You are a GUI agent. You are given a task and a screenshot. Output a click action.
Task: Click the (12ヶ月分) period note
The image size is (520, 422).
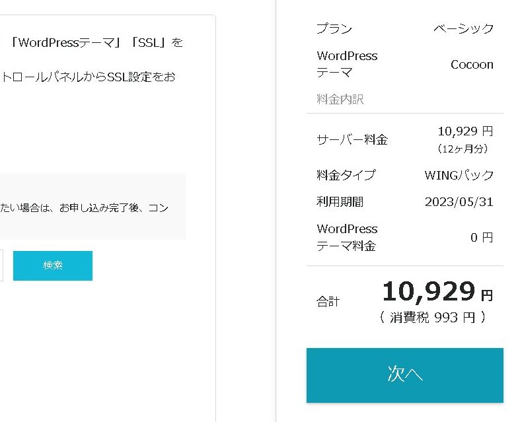pos(465,149)
